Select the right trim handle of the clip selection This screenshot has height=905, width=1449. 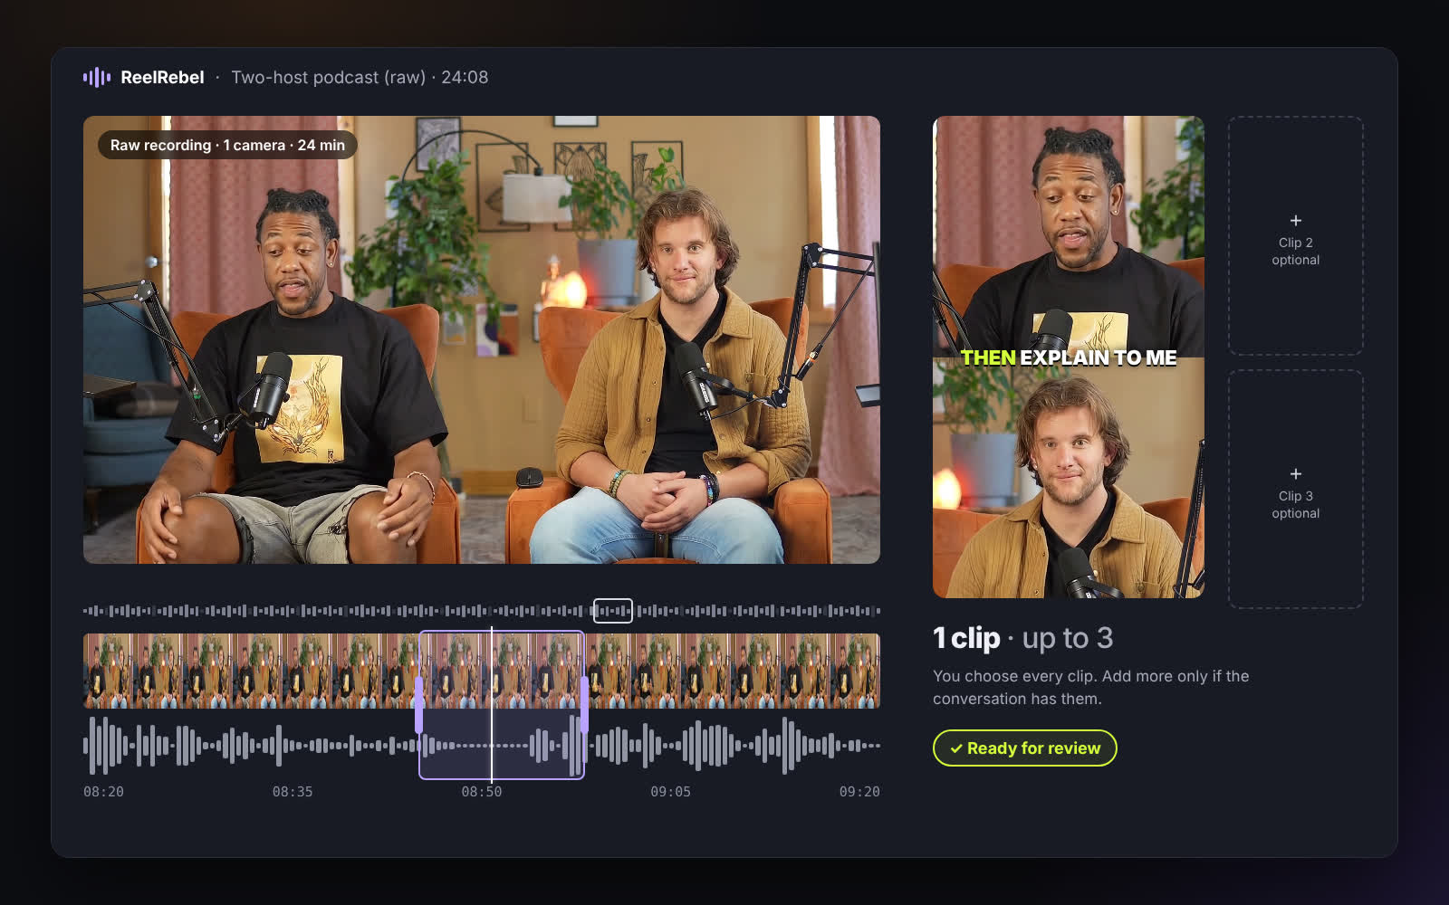[x=584, y=704]
